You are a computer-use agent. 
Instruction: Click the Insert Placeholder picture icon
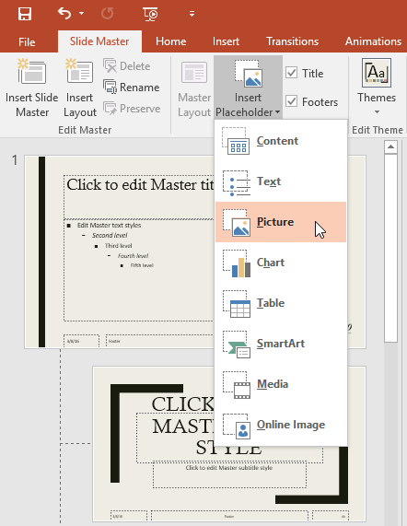(248, 73)
